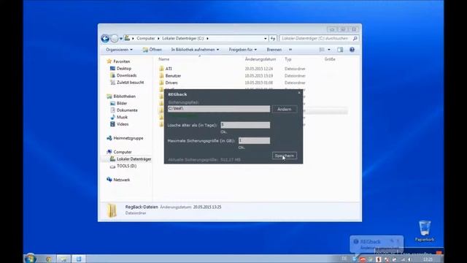
Task: Click the Computer breadcrumb in address bar
Action: [x=146, y=39]
